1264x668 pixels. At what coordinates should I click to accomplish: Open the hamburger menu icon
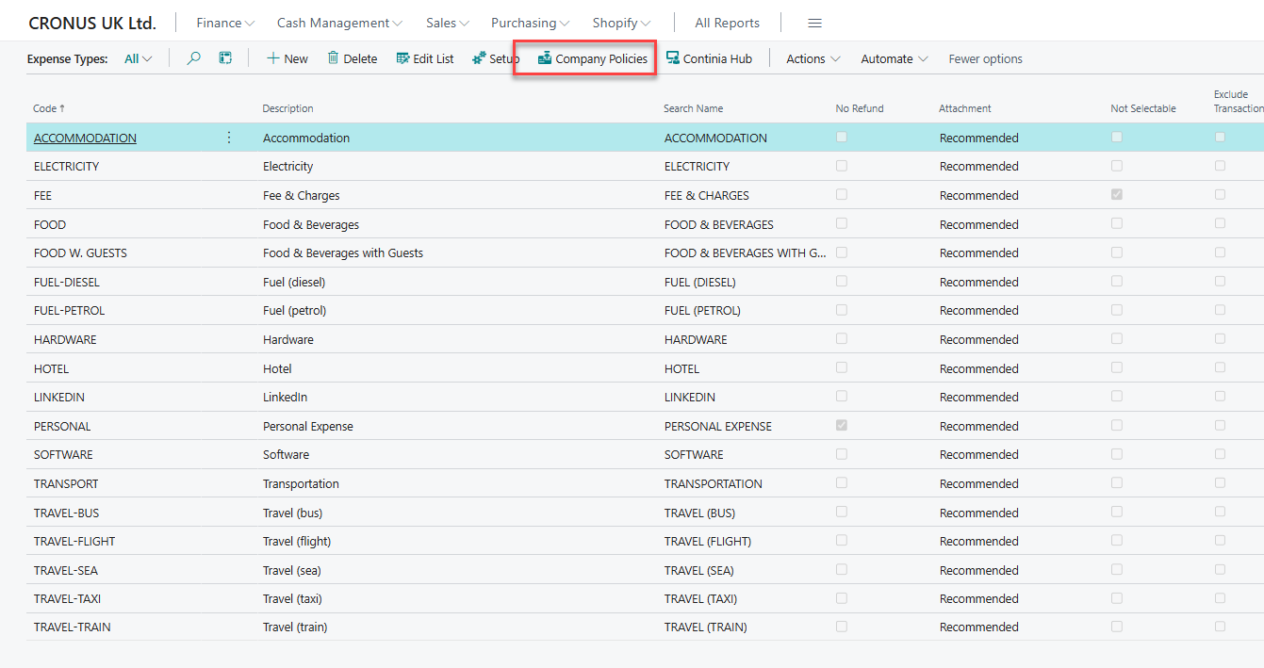pyautogui.click(x=815, y=23)
